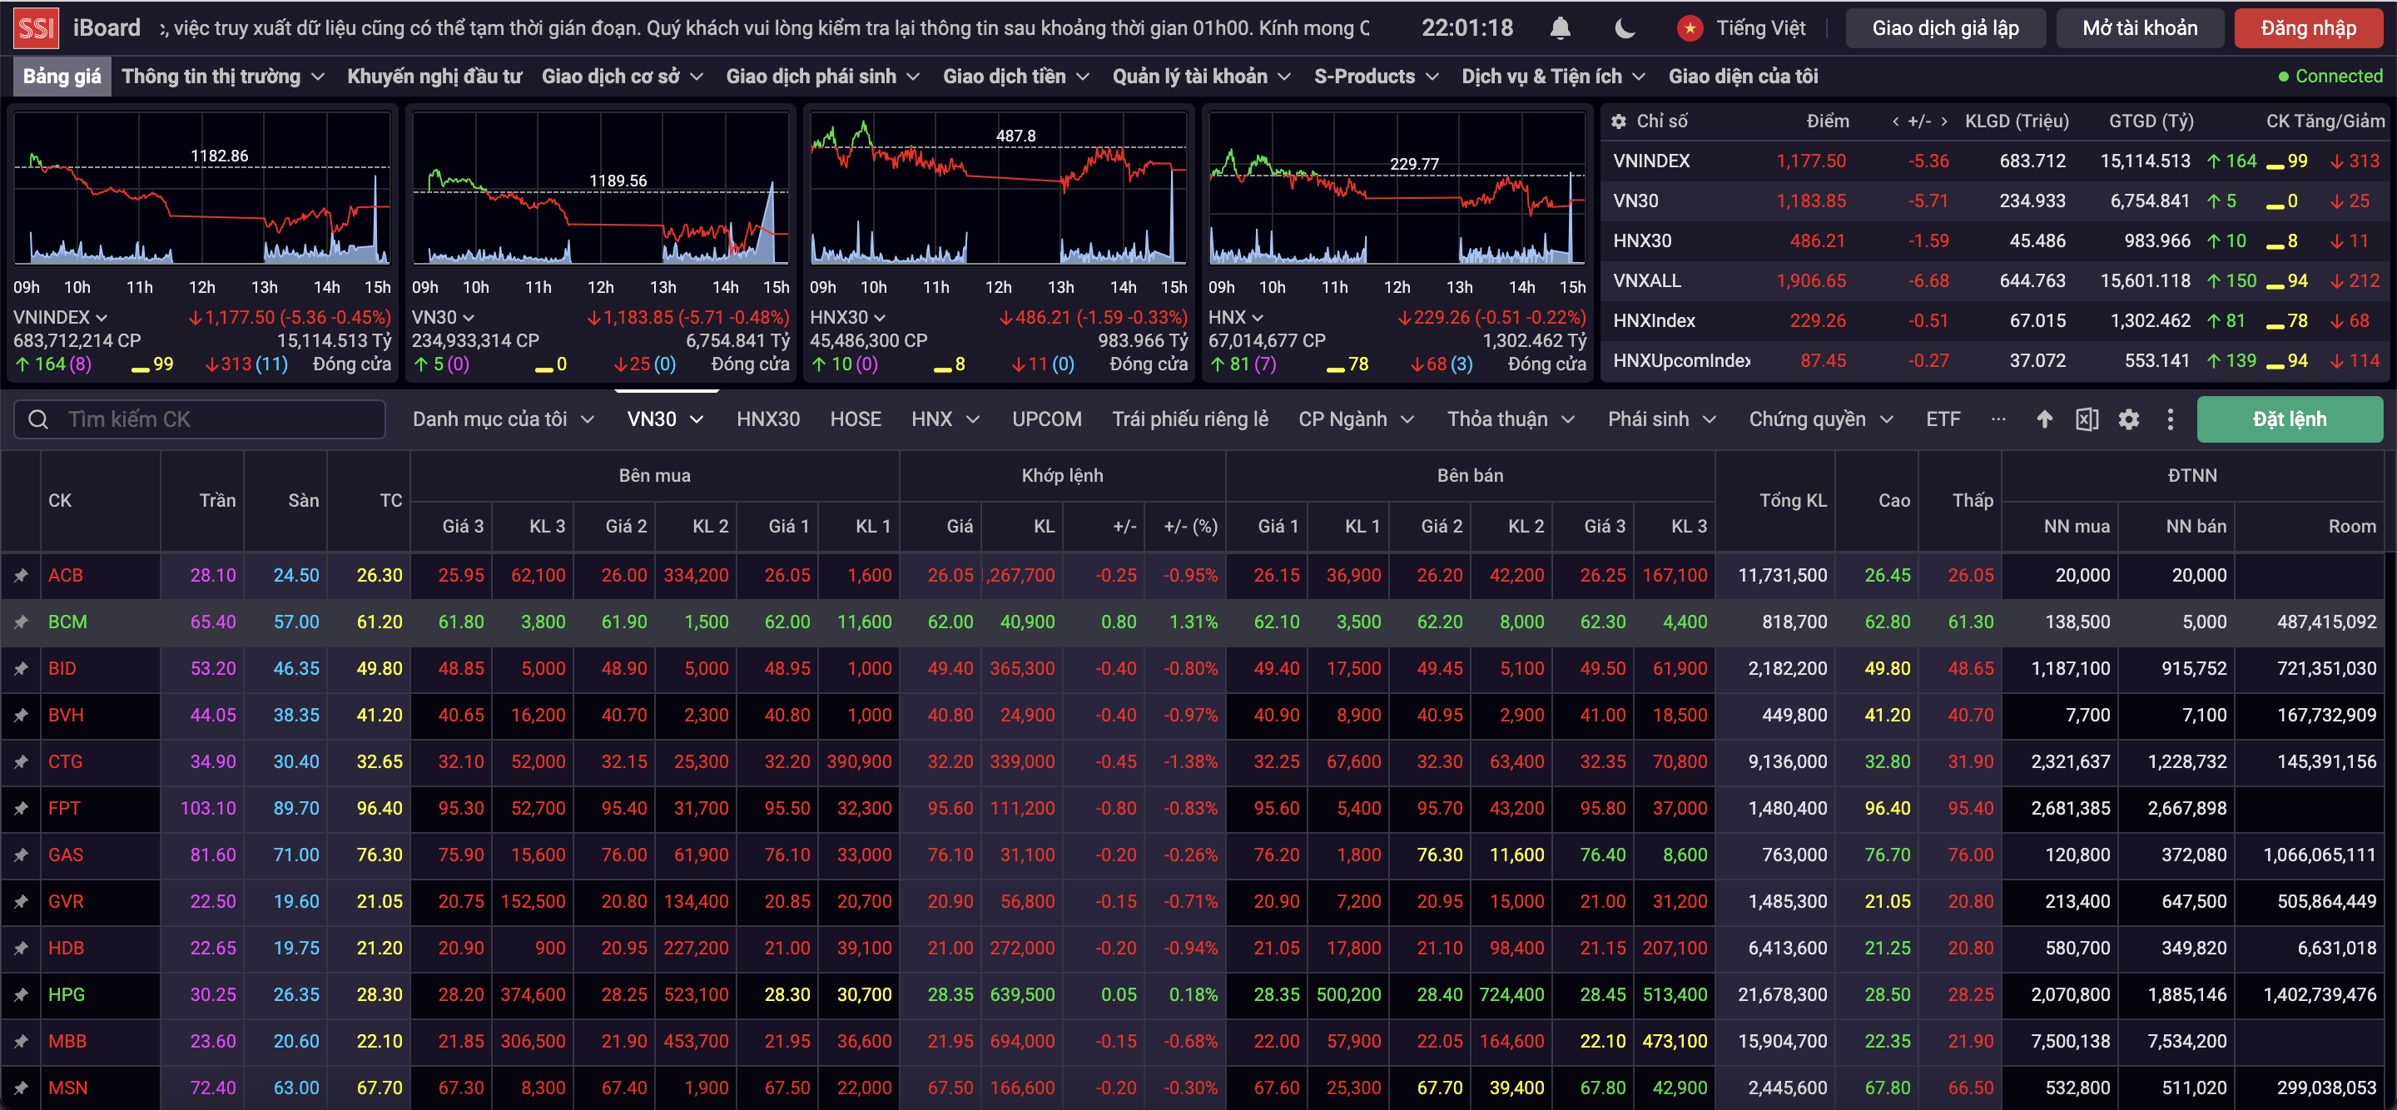Open the notifications bell
Screen dimensions: 2397x1110
(1561, 28)
